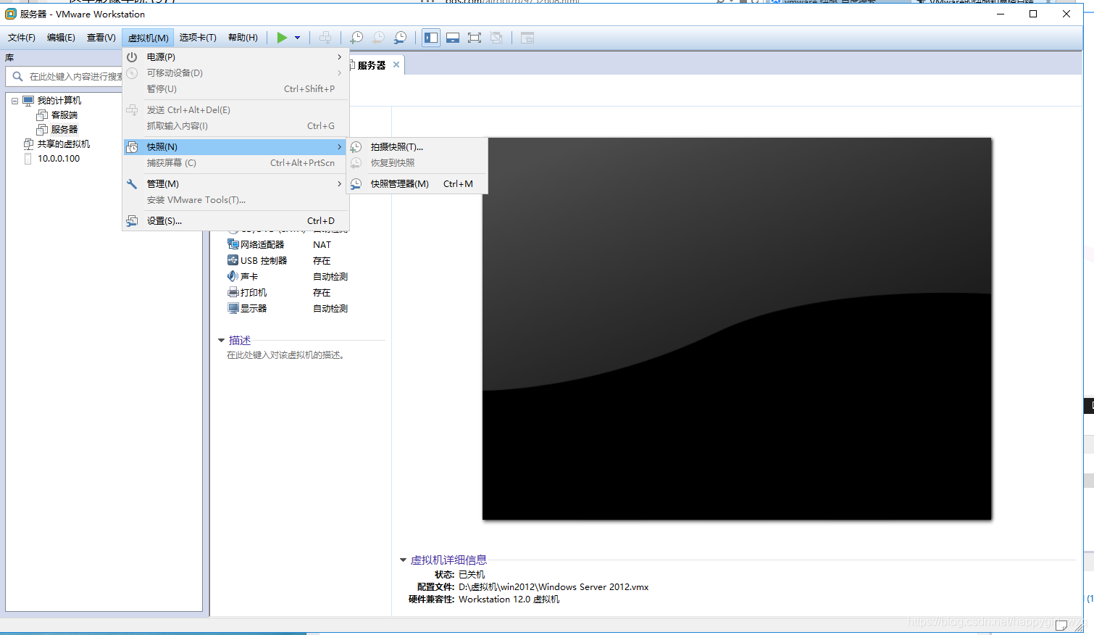Image resolution: width=1094 pixels, height=635 pixels.
Task: Open 快照管理器(M) from submenu
Action: tap(417, 184)
